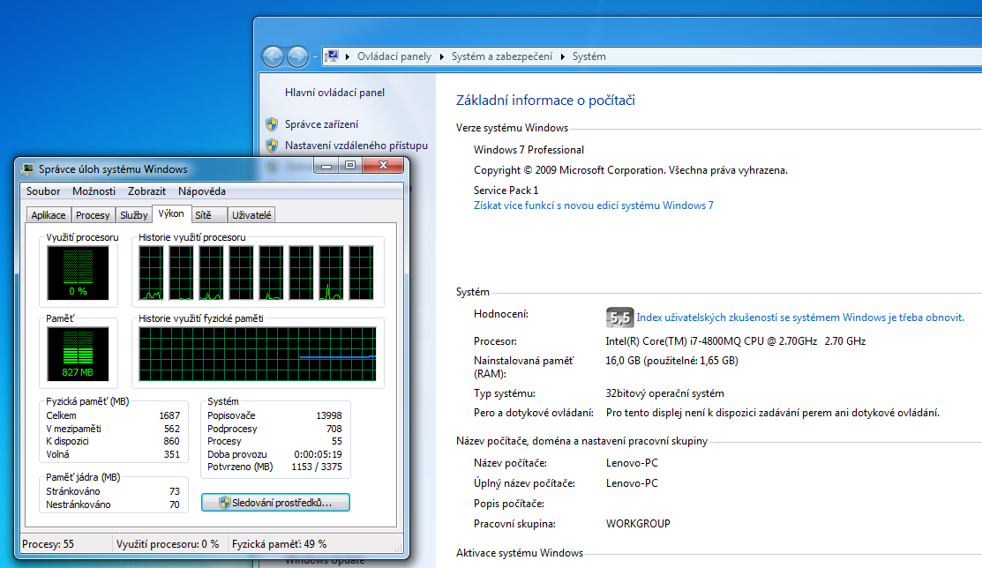Click the Back arrow in the System window
Image resolution: width=982 pixels, height=568 pixels.
(273, 56)
